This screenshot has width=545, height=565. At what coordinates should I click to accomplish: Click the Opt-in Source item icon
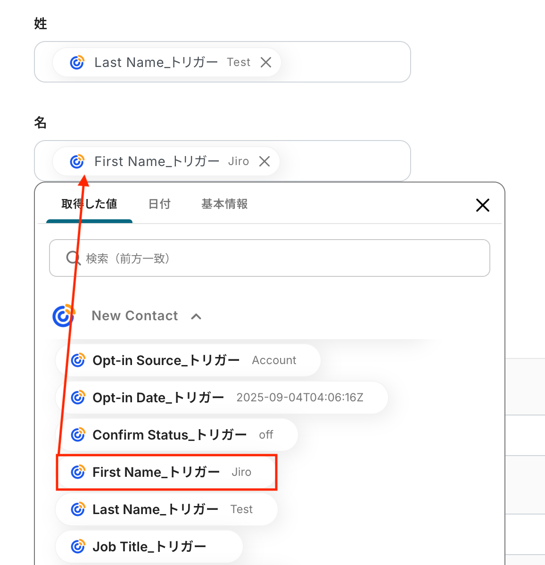pyautogui.click(x=78, y=360)
